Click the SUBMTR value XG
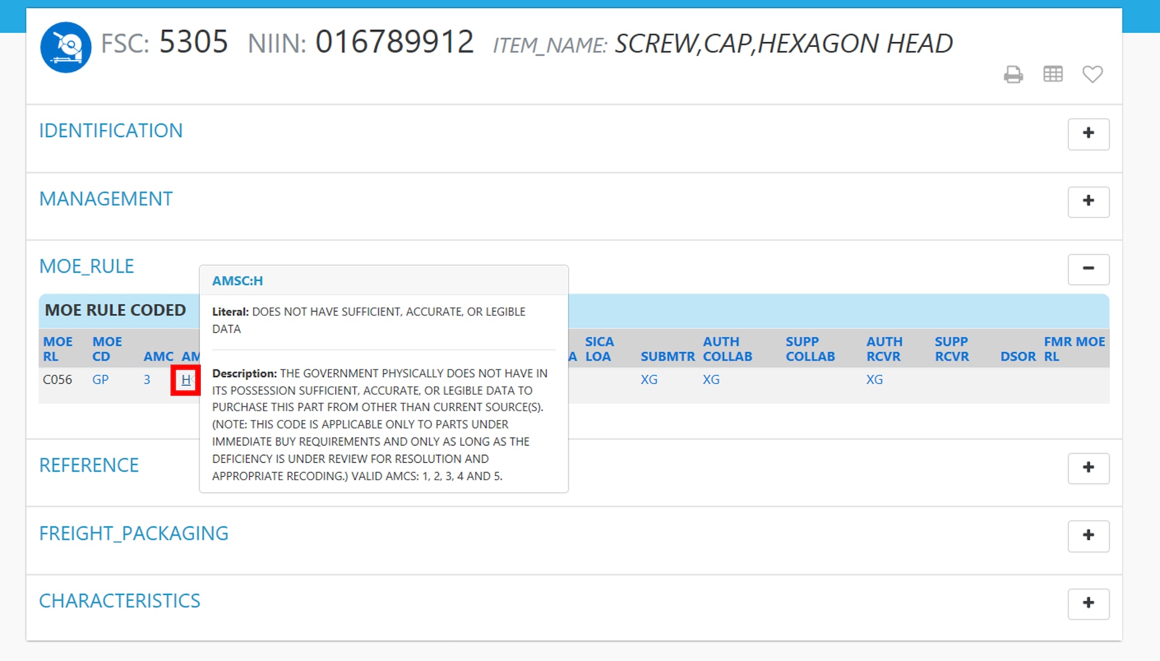1160x661 pixels. coord(649,379)
